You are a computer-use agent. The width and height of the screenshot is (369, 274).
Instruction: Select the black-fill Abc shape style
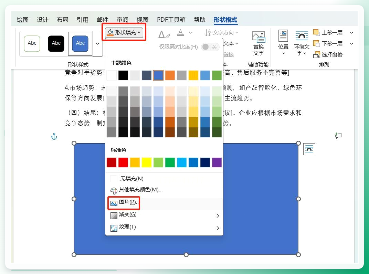coord(56,43)
